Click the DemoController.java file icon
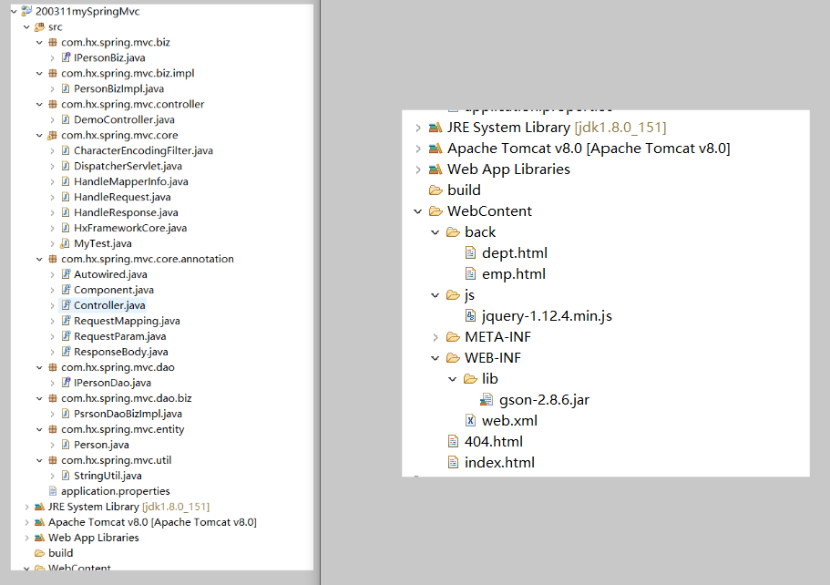 [x=66, y=119]
